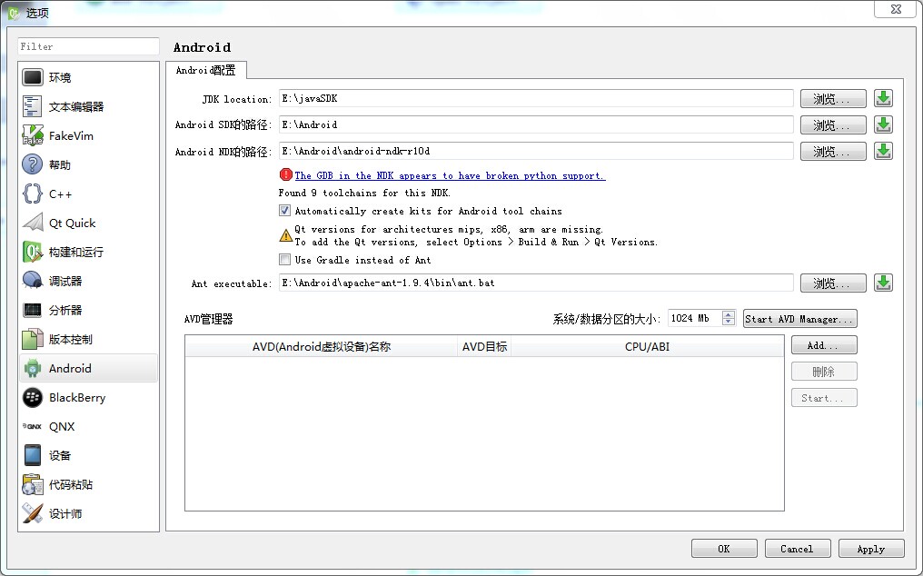Browse for the JDK location
The height and width of the screenshot is (576, 923).
[833, 99]
